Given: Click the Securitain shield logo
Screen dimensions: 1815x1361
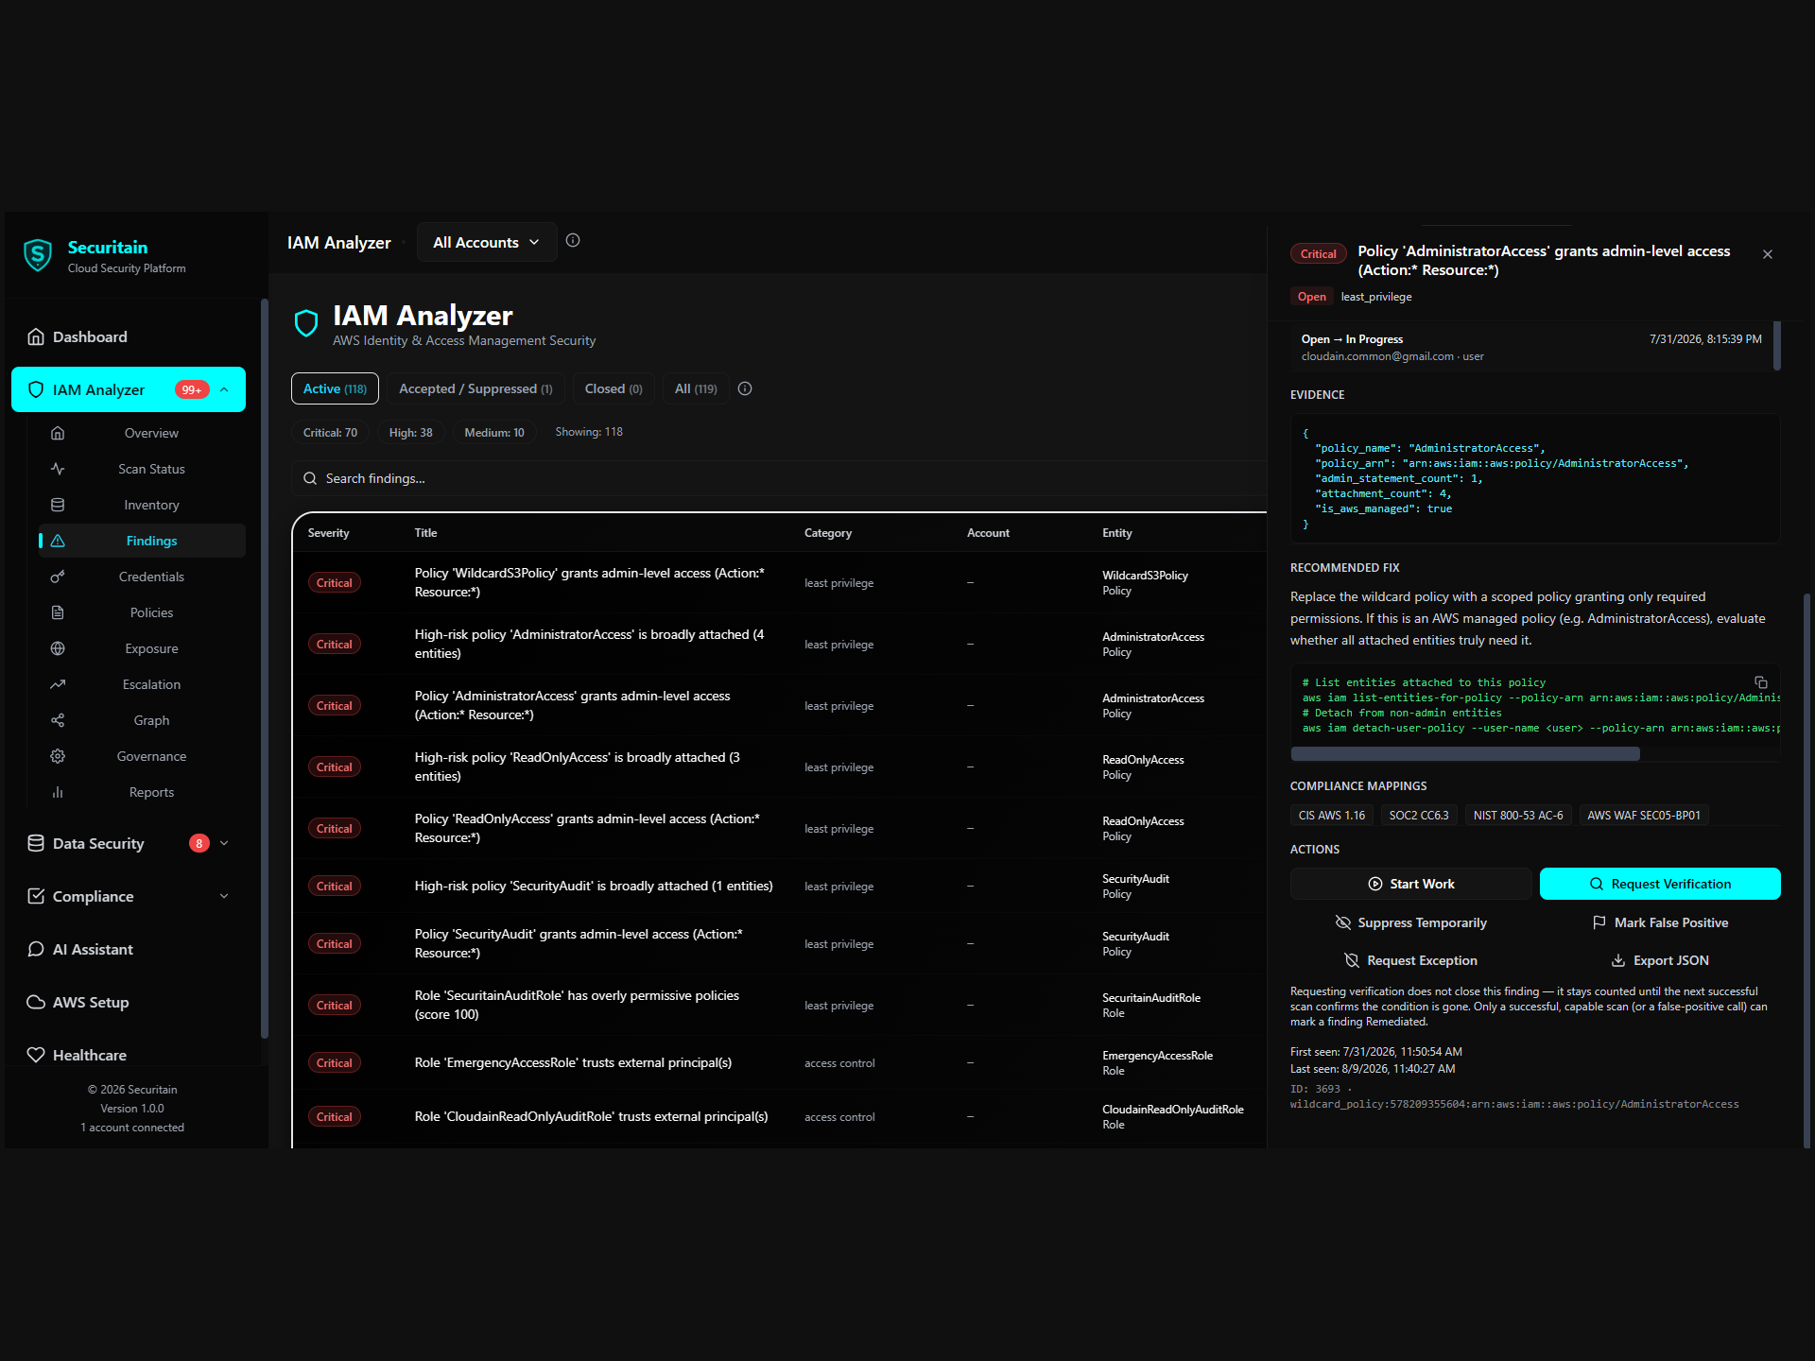Looking at the screenshot, I should coord(38,255).
